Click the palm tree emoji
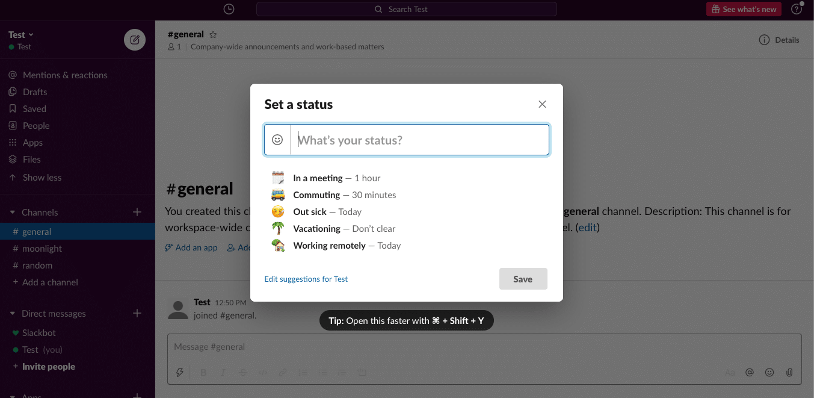This screenshot has width=814, height=398. coord(278,228)
